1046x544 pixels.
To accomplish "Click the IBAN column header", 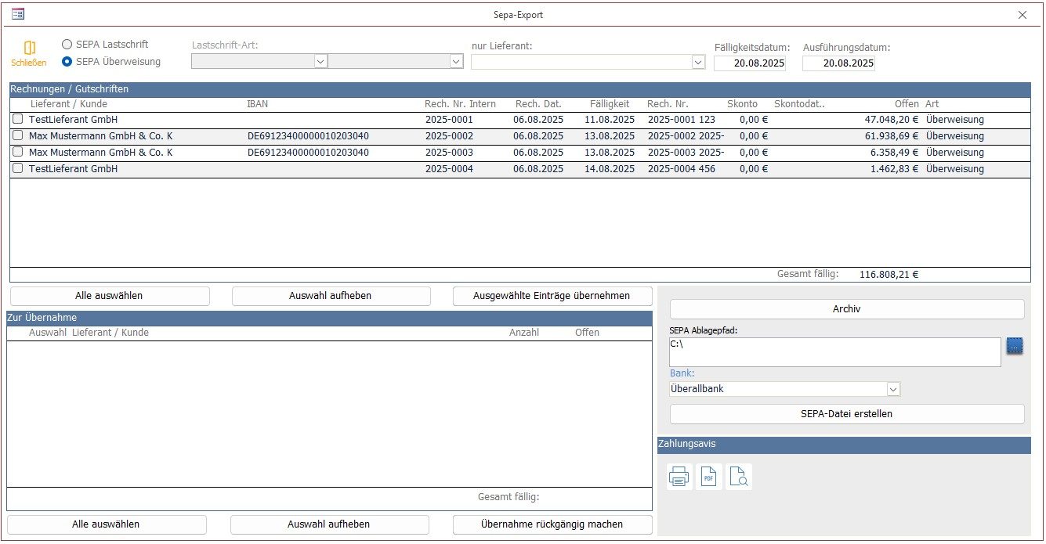I will click(258, 104).
